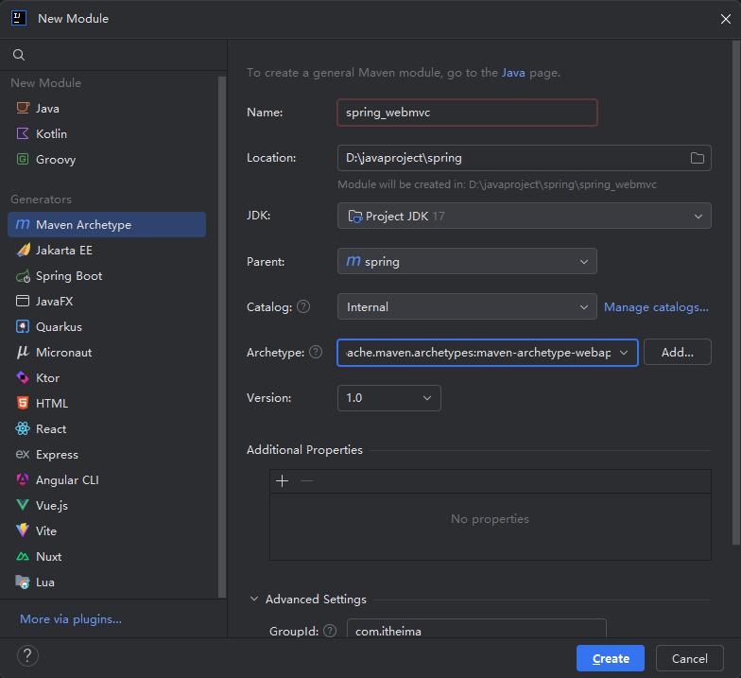Choose the Jakarta EE generator
The image size is (741, 678).
tap(107, 250)
